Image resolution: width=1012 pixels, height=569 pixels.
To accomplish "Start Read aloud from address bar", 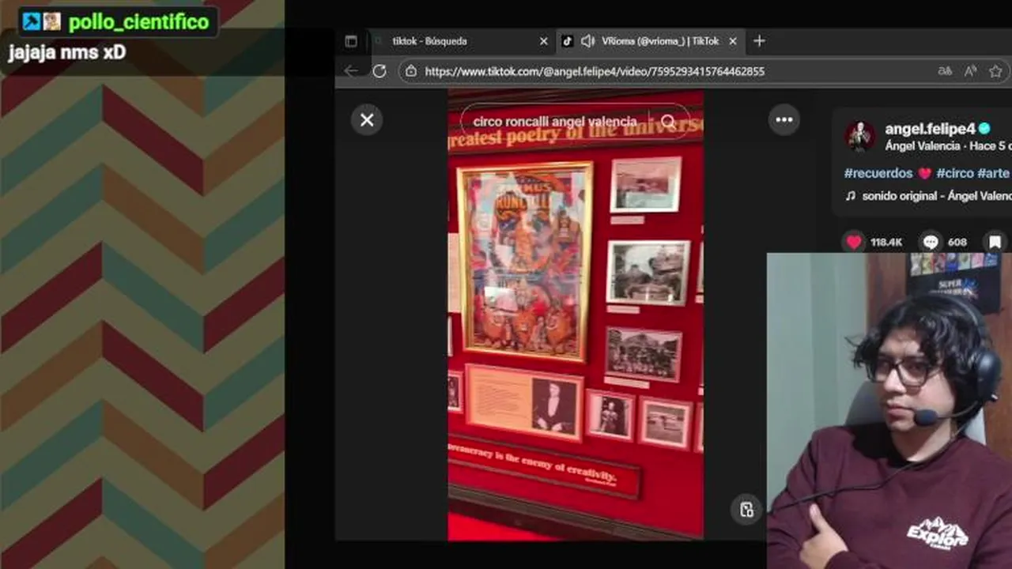I will [970, 71].
